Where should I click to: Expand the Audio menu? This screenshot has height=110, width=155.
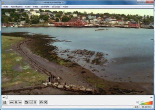tap(28, 7)
